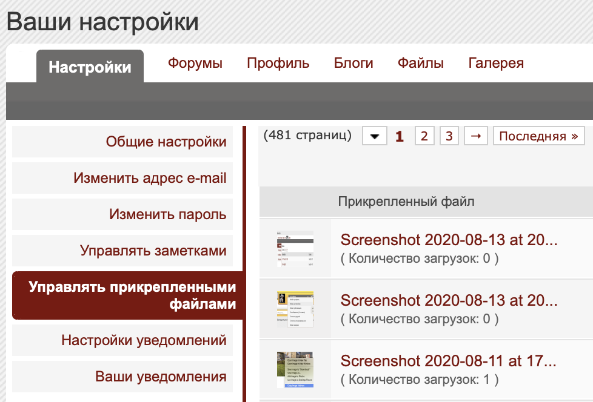593x402 pixels.
Task: Click the Количество загрузок: 1 text
Action: coord(420,380)
